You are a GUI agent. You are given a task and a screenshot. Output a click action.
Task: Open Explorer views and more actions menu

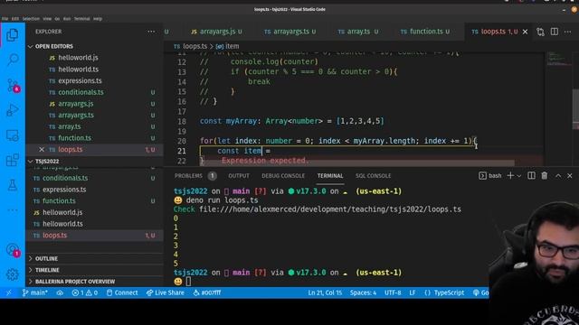[151, 32]
